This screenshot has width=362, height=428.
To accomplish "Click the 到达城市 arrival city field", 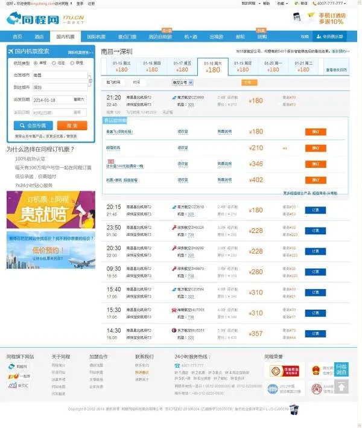I will (x=60, y=88).
